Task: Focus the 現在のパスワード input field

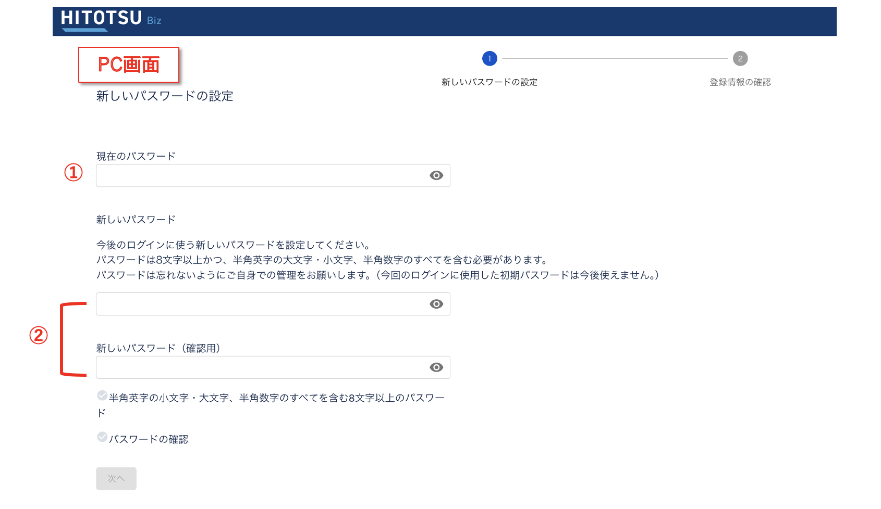Action: pos(261,175)
